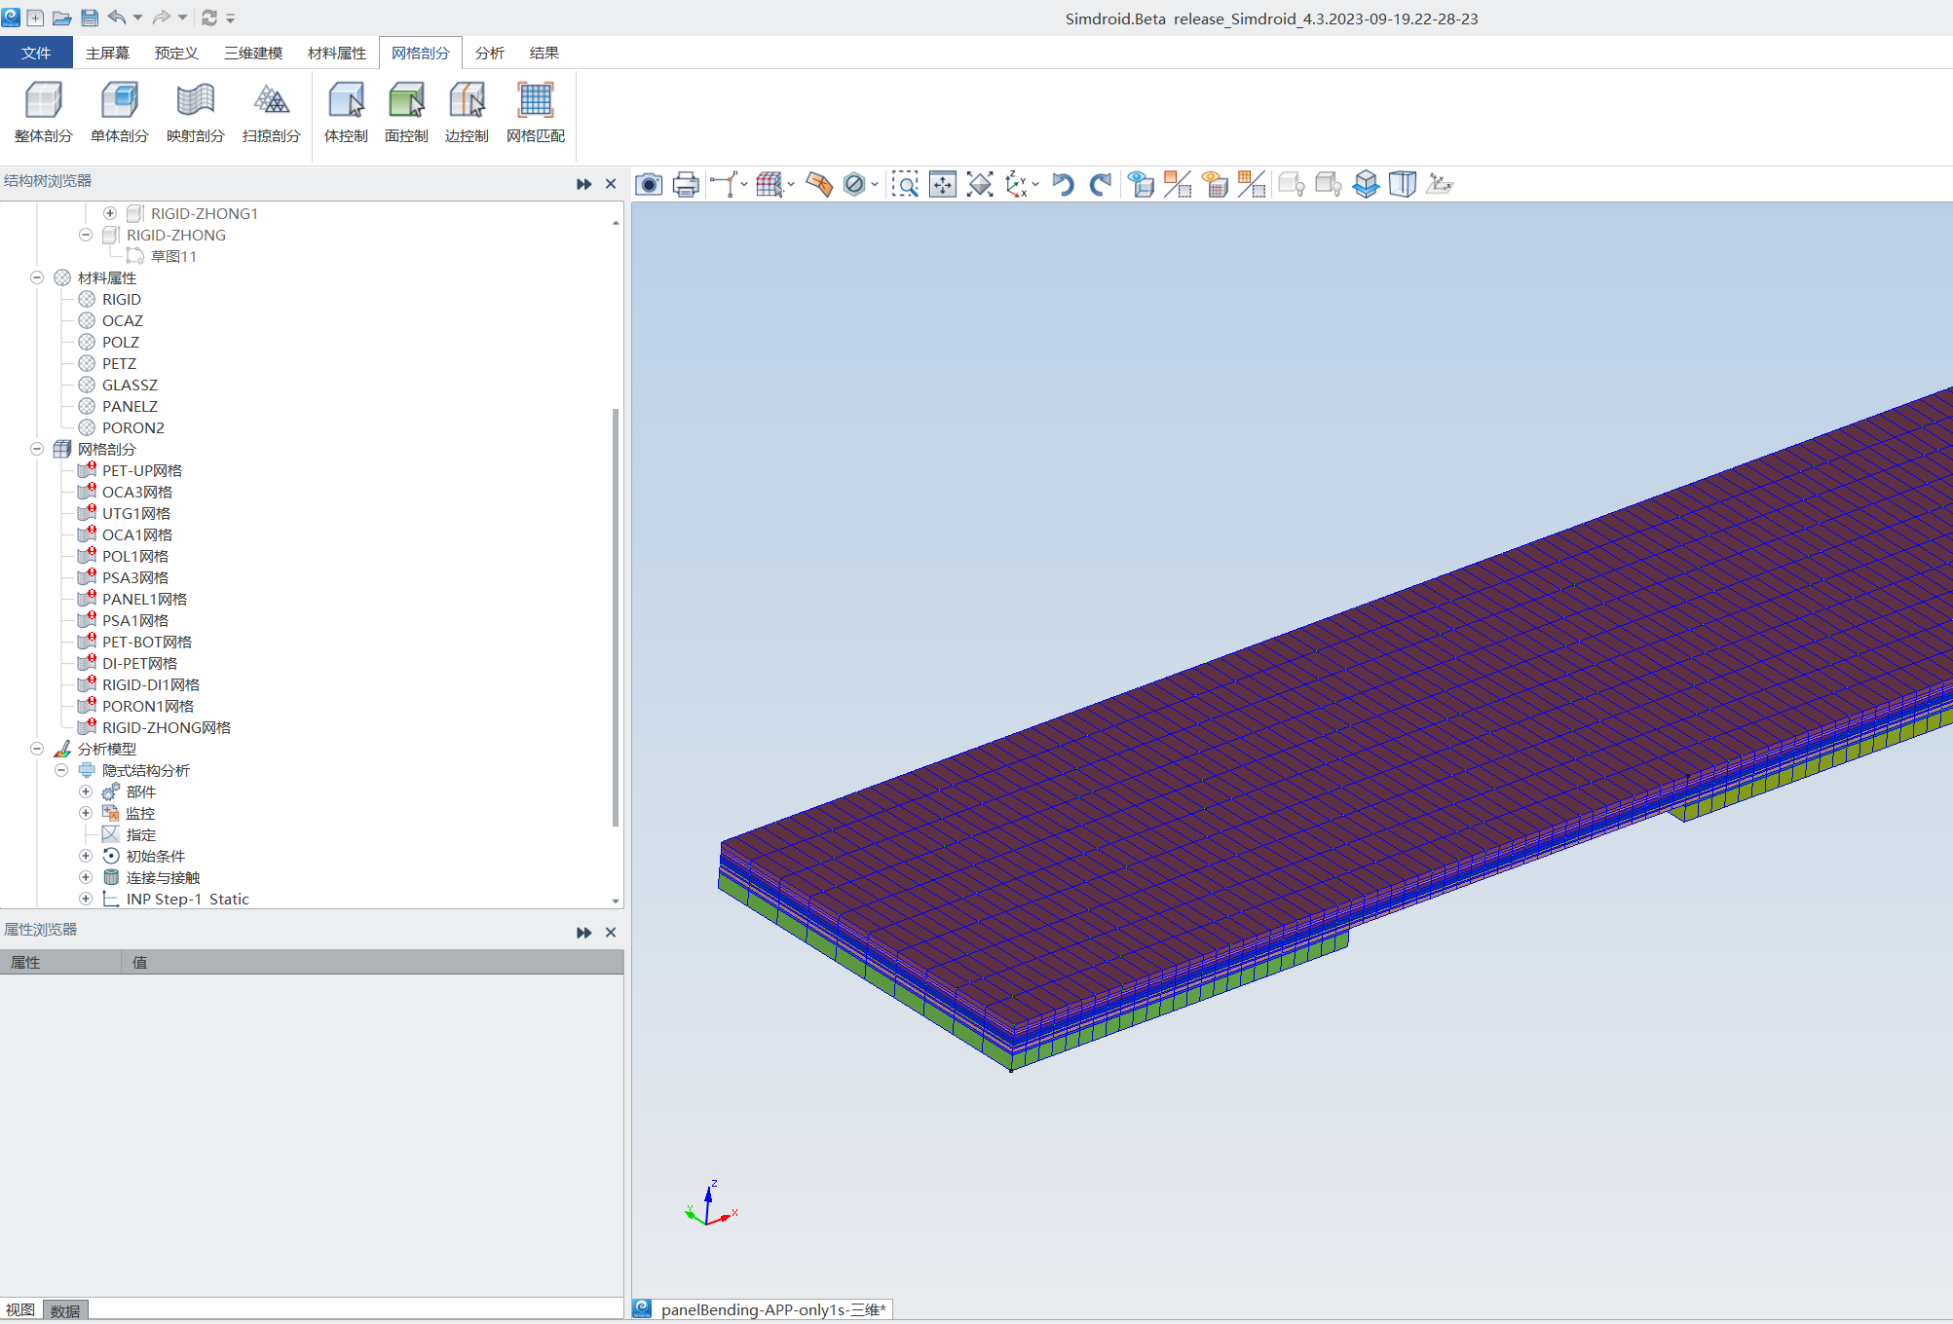Viewport: 1953px width, 1324px height.
Task: Open the undo history dropdown arrow
Action: pyautogui.click(x=137, y=18)
